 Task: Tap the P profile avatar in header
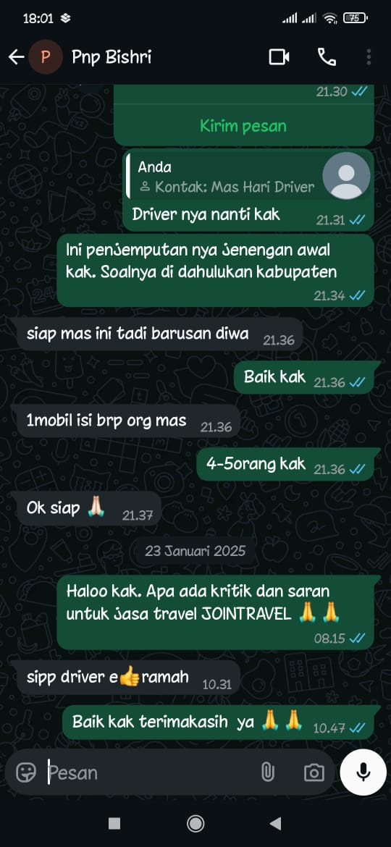pos(46,56)
